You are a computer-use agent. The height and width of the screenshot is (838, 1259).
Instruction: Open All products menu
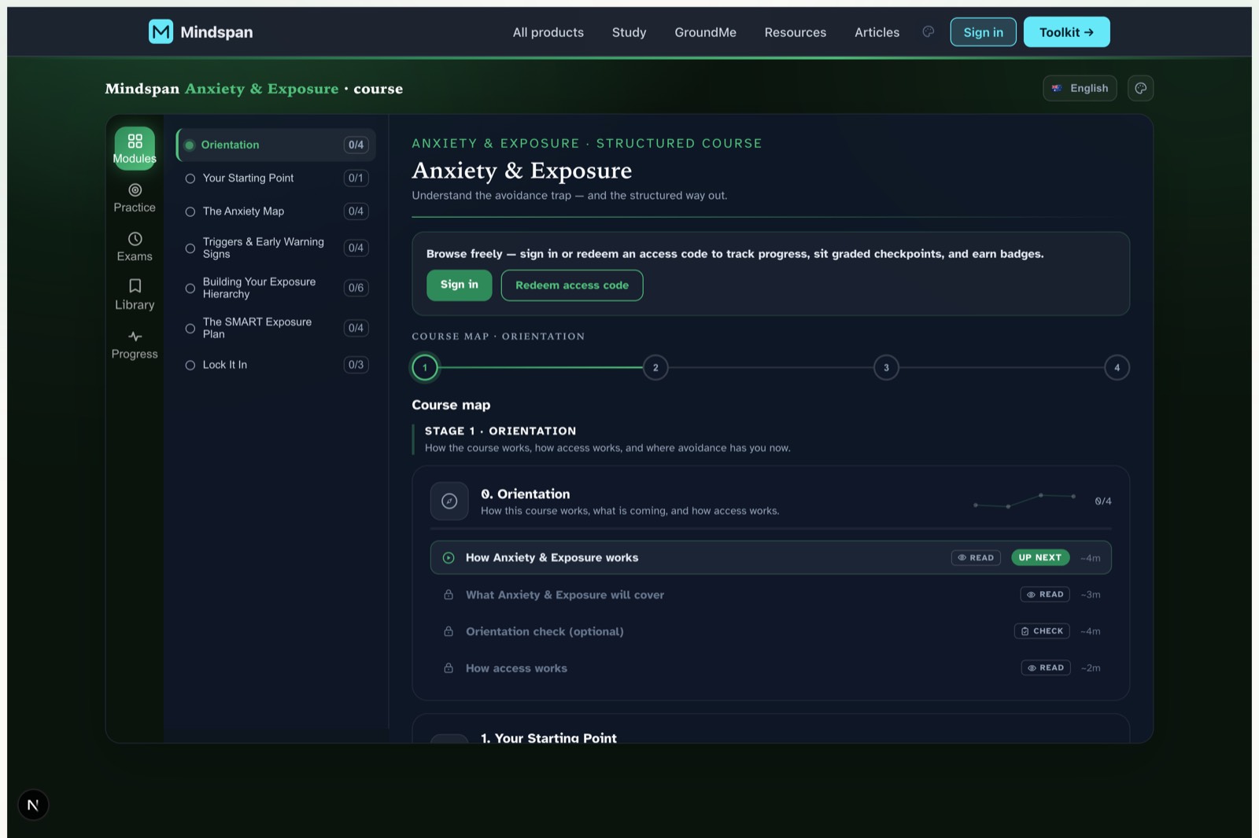(548, 32)
